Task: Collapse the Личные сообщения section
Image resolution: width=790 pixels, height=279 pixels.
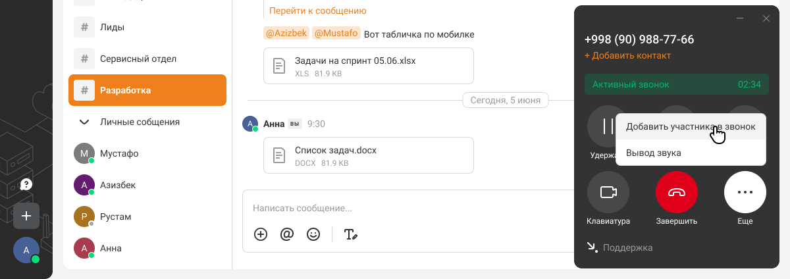Action: point(84,122)
